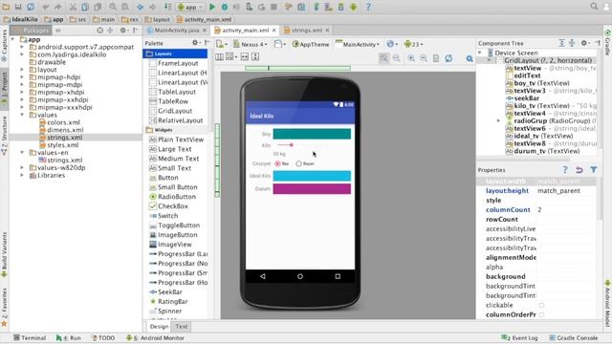The width and height of the screenshot is (612, 344).
Task: Expand all in Component Tree header
Action: (x=561, y=43)
